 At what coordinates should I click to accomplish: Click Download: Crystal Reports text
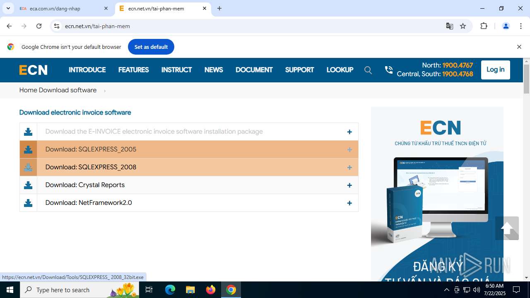pos(85,185)
